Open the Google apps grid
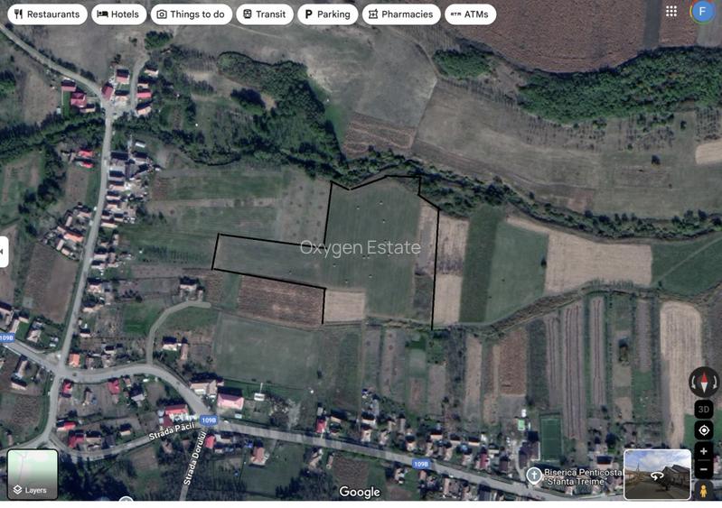This screenshot has height=508, width=722. tap(671, 12)
